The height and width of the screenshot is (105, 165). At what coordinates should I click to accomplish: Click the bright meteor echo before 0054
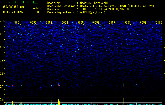[x=59, y=85]
